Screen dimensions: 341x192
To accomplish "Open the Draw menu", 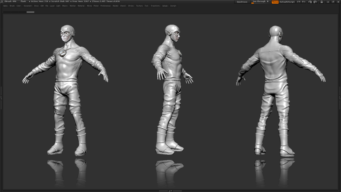I will 36,6.
